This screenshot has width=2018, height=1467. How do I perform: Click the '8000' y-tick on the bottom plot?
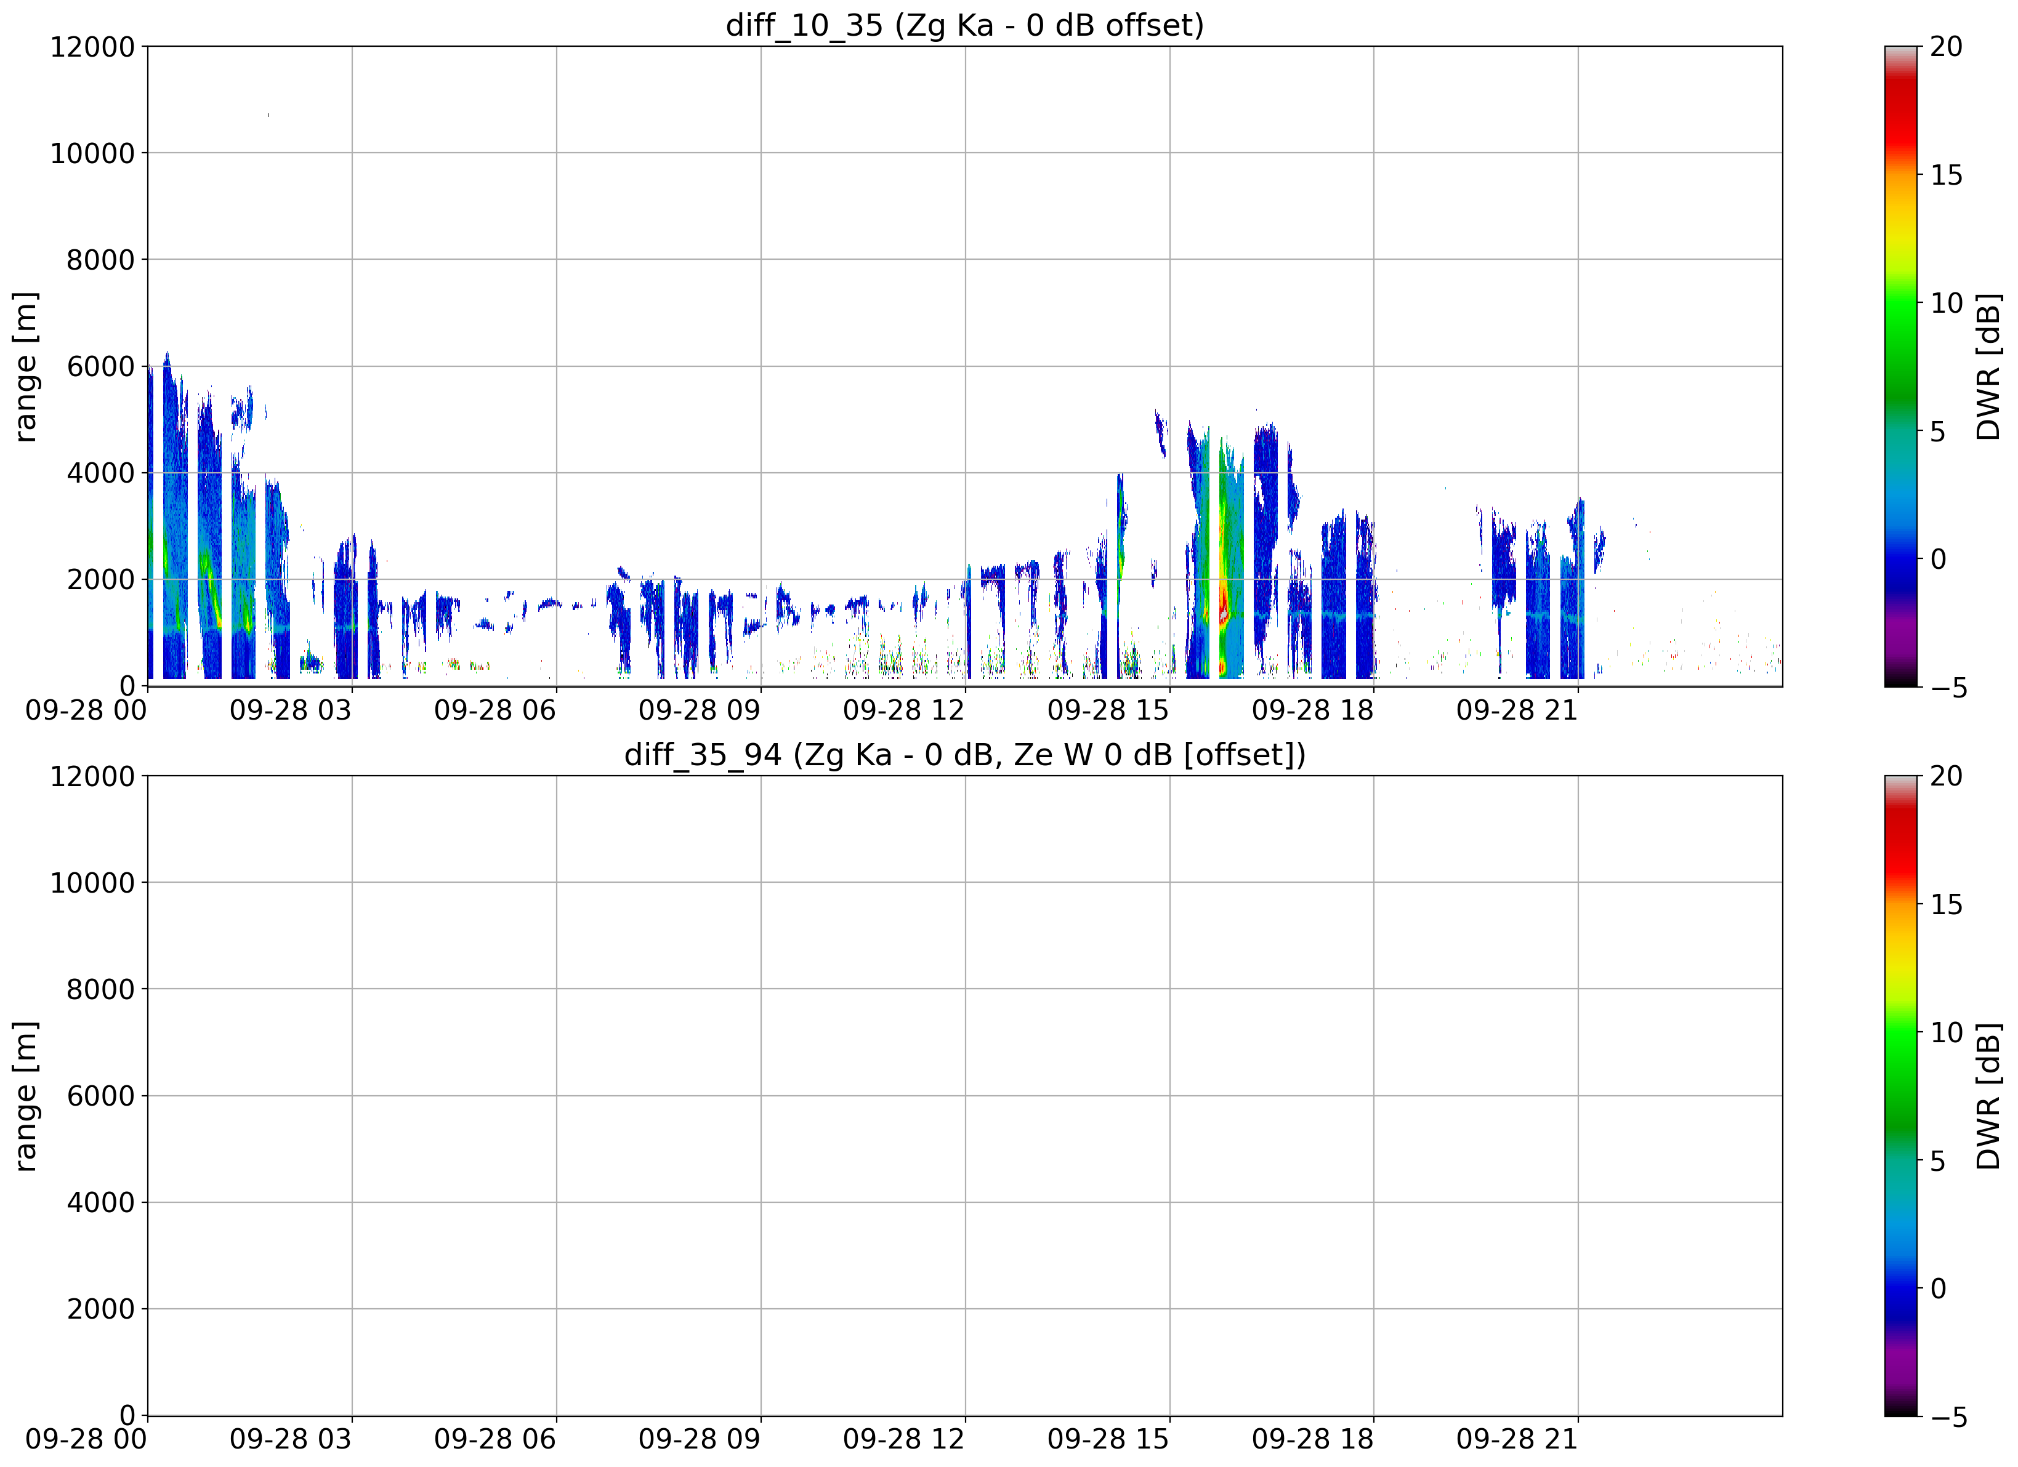pyautogui.click(x=100, y=989)
